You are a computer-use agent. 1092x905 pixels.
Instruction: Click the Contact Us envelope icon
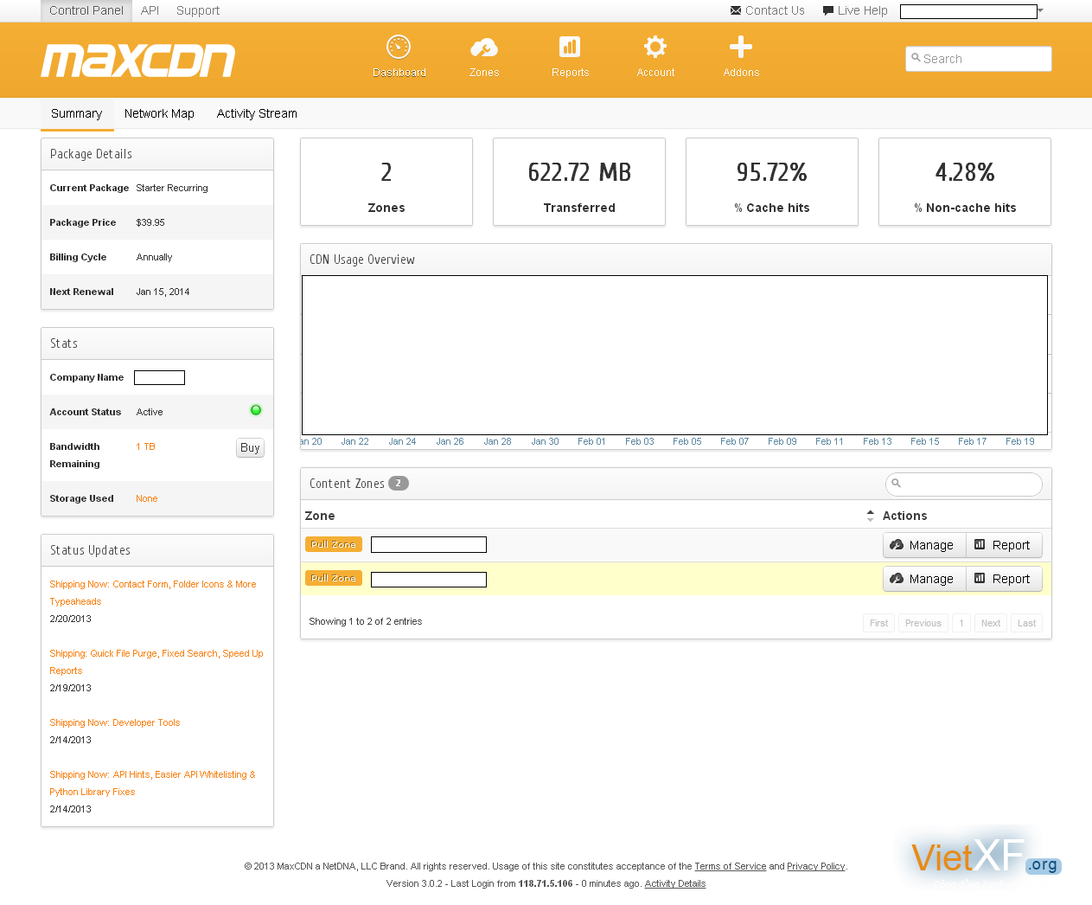(x=736, y=11)
